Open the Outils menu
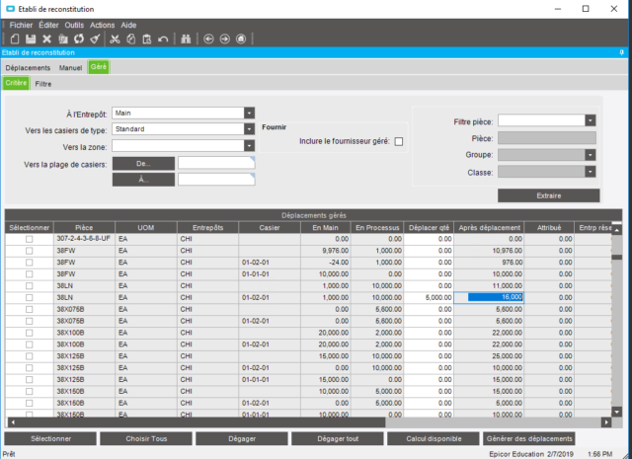 (74, 25)
